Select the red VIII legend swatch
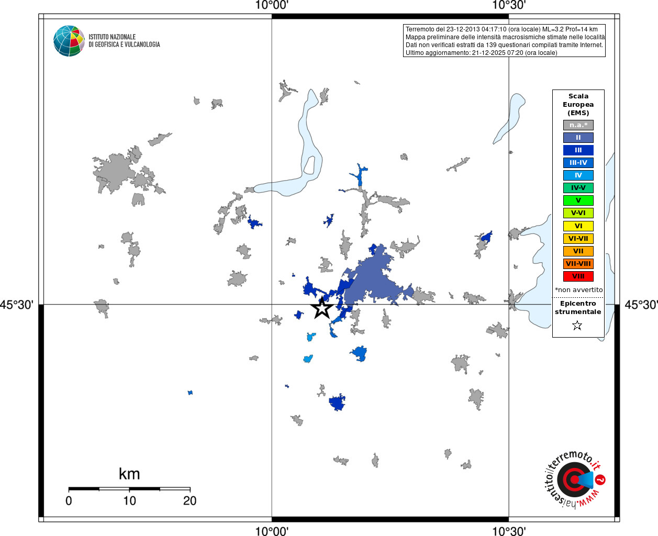The image size is (658, 536). 578,276
